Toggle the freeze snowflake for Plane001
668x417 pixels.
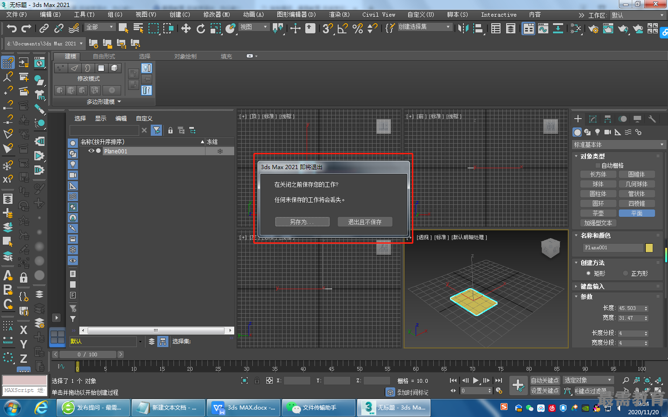220,151
